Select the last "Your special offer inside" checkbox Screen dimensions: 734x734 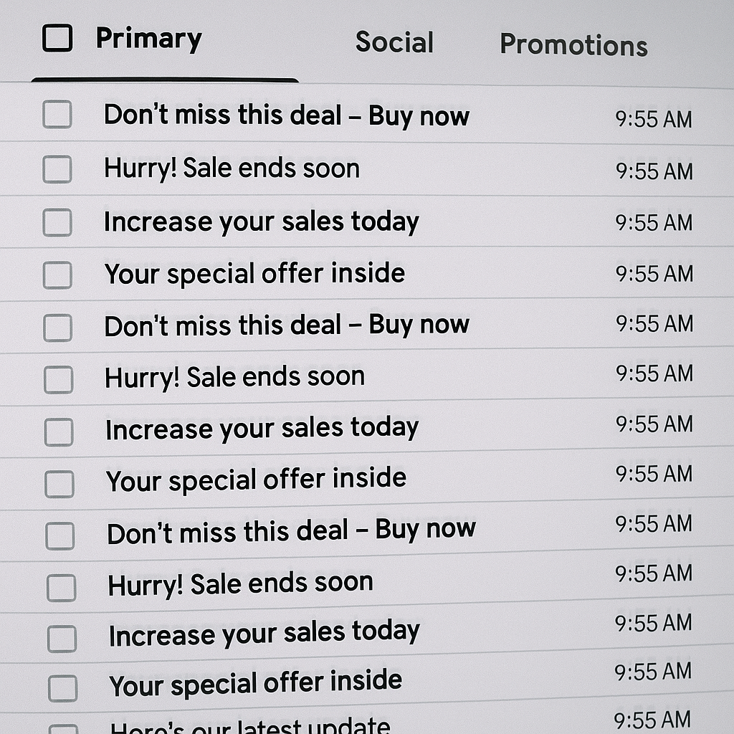(x=62, y=689)
